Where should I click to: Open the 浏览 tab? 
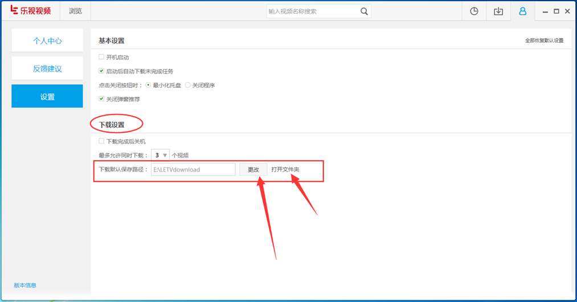pos(75,11)
